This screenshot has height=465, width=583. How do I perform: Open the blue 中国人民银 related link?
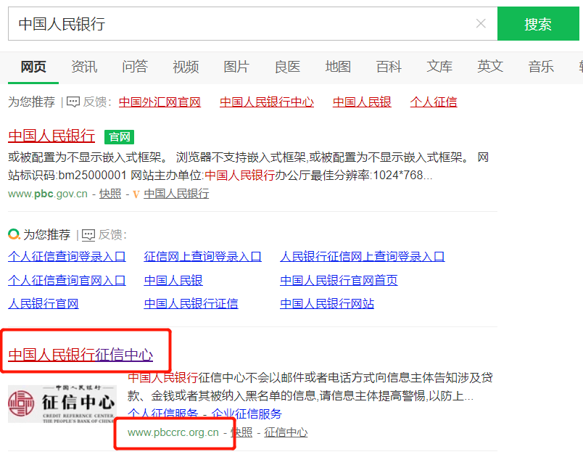click(x=173, y=281)
